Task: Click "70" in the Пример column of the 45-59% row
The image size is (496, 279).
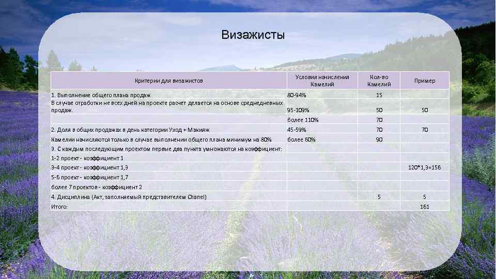Action: click(x=425, y=130)
